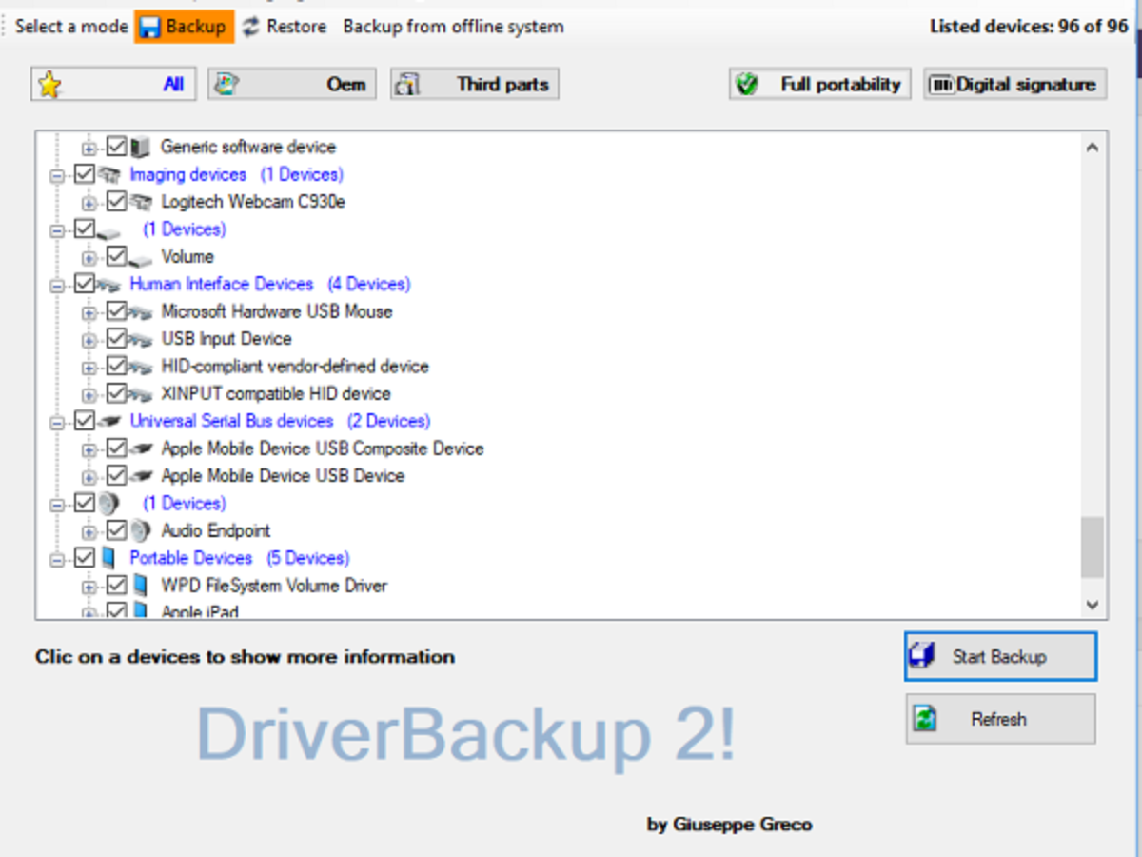Uncheck the Portable Devices category checkbox
Screen dimensions: 1142x857
point(85,559)
